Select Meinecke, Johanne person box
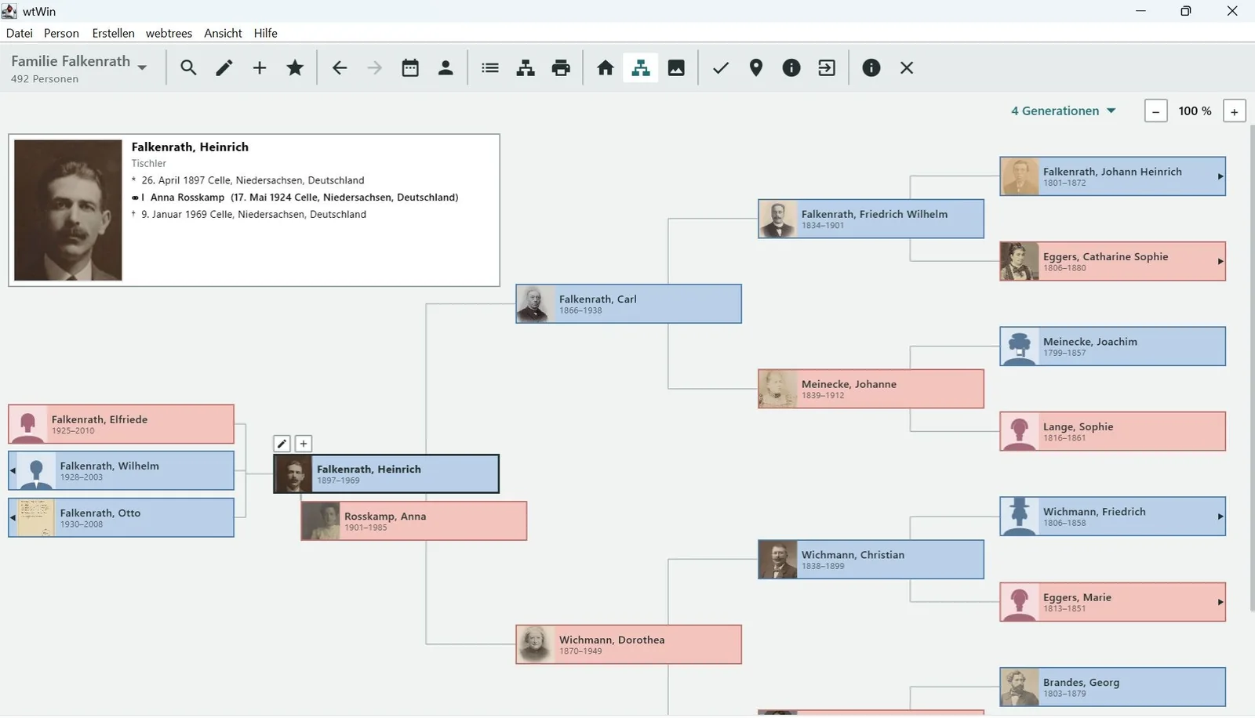The image size is (1255, 718). [871, 389]
